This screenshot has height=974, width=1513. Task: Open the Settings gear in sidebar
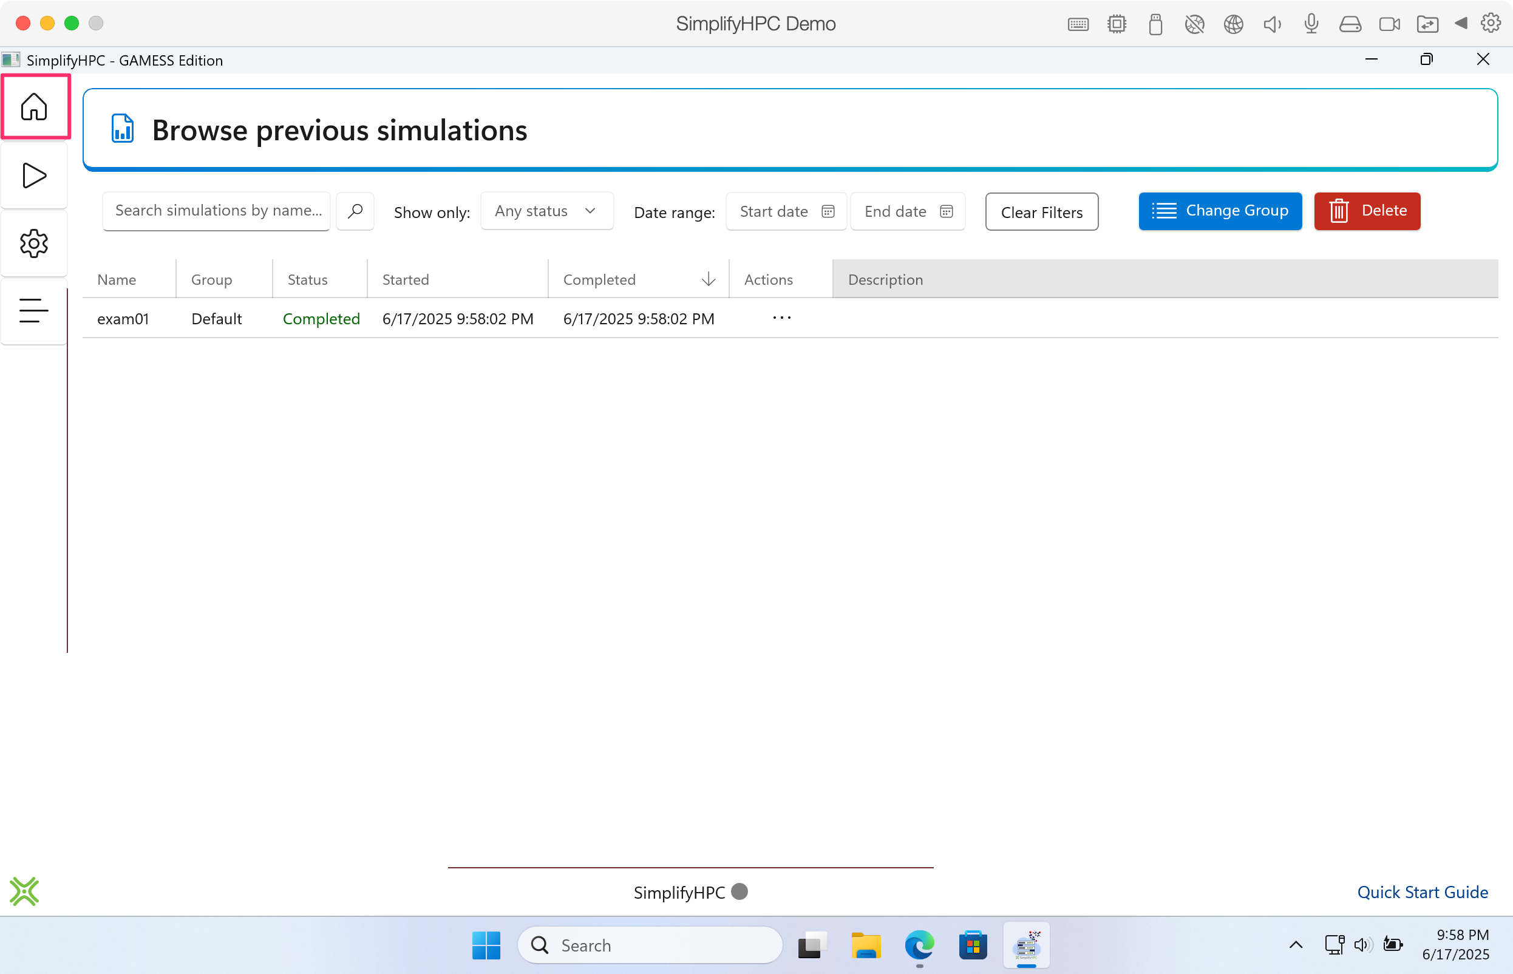[34, 243]
